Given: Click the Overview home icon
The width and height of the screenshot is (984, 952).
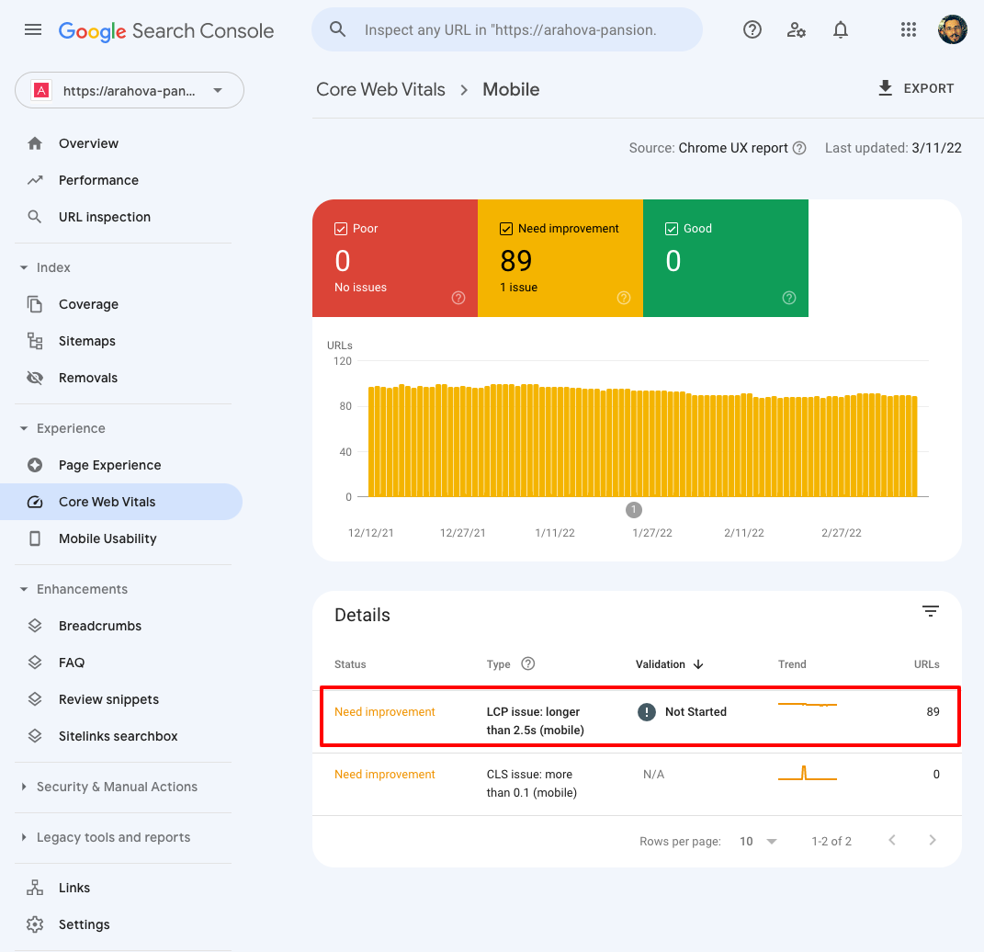Looking at the screenshot, I should coord(35,143).
